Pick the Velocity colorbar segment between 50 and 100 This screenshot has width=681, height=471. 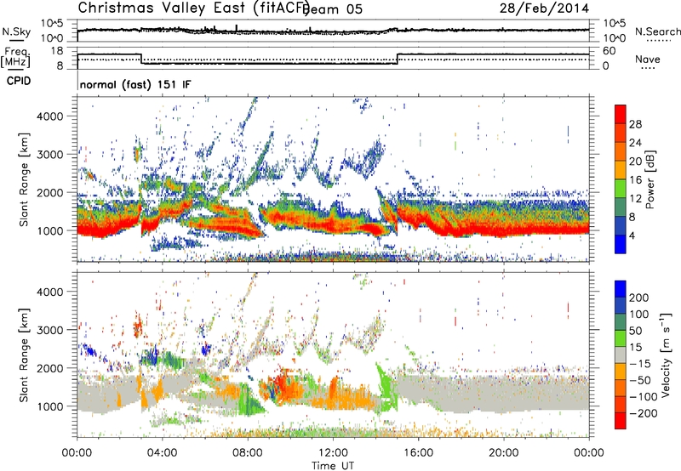coord(621,322)
